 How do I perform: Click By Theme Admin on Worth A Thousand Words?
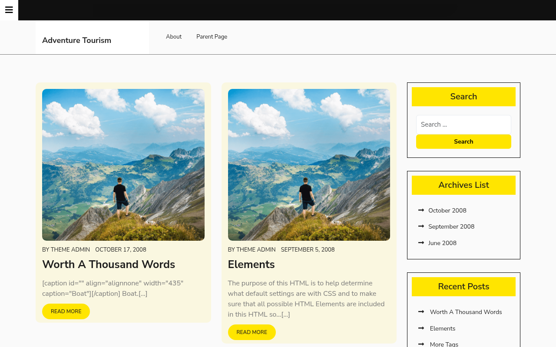point(66,250)
